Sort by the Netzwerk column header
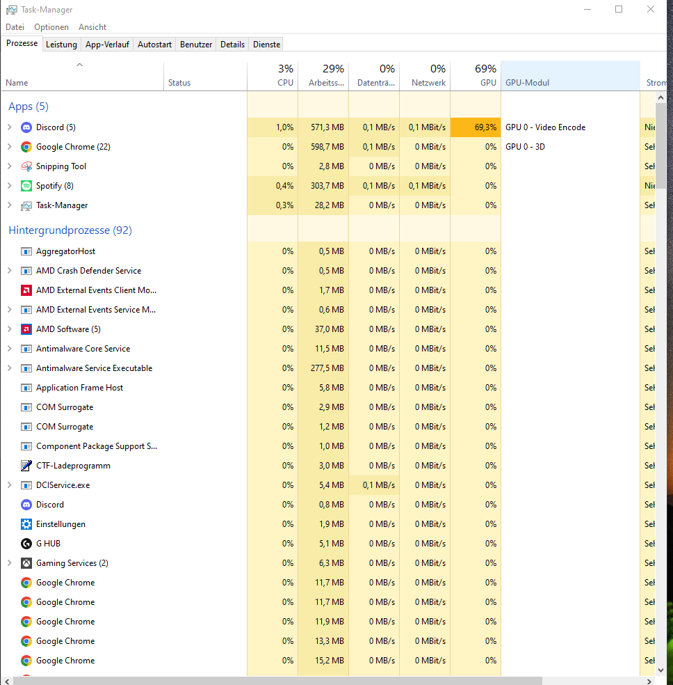The image size is (673, 685). (425, 76)
